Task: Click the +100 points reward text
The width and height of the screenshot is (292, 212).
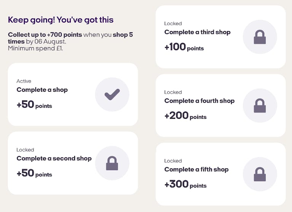Action: [x=184, y=47]
